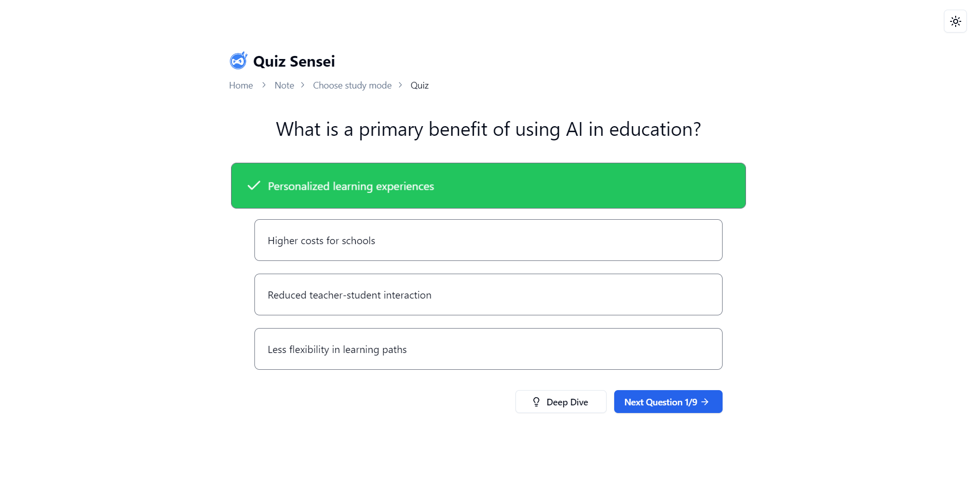This screenshot has width=976, height=501.
Task: Click the chevron after Note breadcrumb
Action: tap(302, 85)
